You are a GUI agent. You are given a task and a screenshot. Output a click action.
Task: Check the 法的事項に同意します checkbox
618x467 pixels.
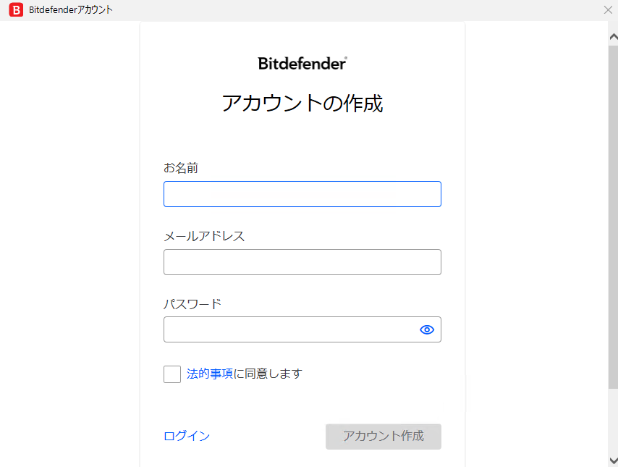click(172, 374)
